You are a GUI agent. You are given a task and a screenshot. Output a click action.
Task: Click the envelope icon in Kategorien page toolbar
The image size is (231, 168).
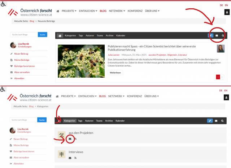(216, 121)
